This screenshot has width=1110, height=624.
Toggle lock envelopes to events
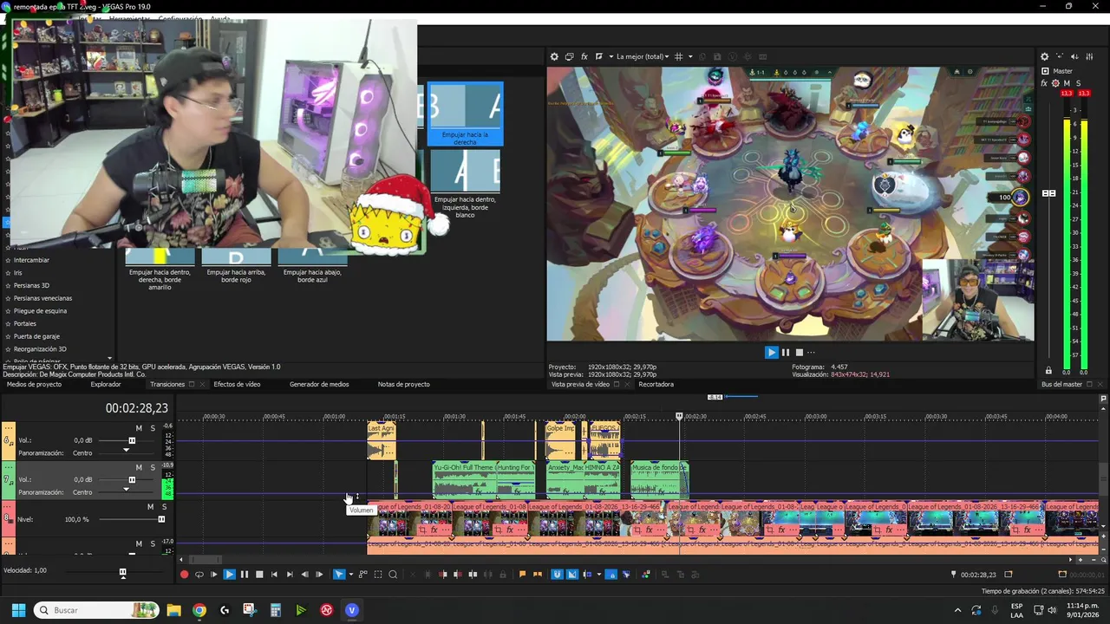click(611, 574)
